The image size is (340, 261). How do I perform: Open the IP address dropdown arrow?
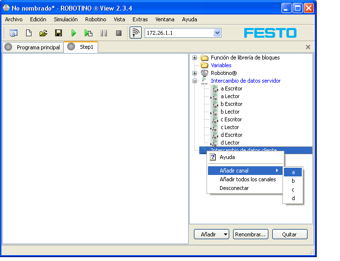click(217, 33)
